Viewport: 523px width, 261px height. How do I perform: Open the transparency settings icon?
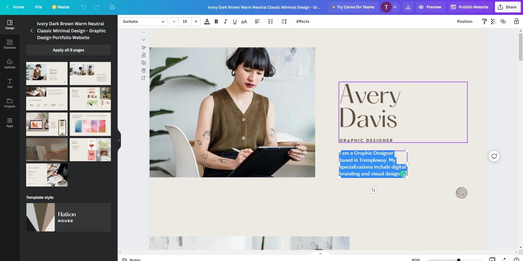coord(494,21)
